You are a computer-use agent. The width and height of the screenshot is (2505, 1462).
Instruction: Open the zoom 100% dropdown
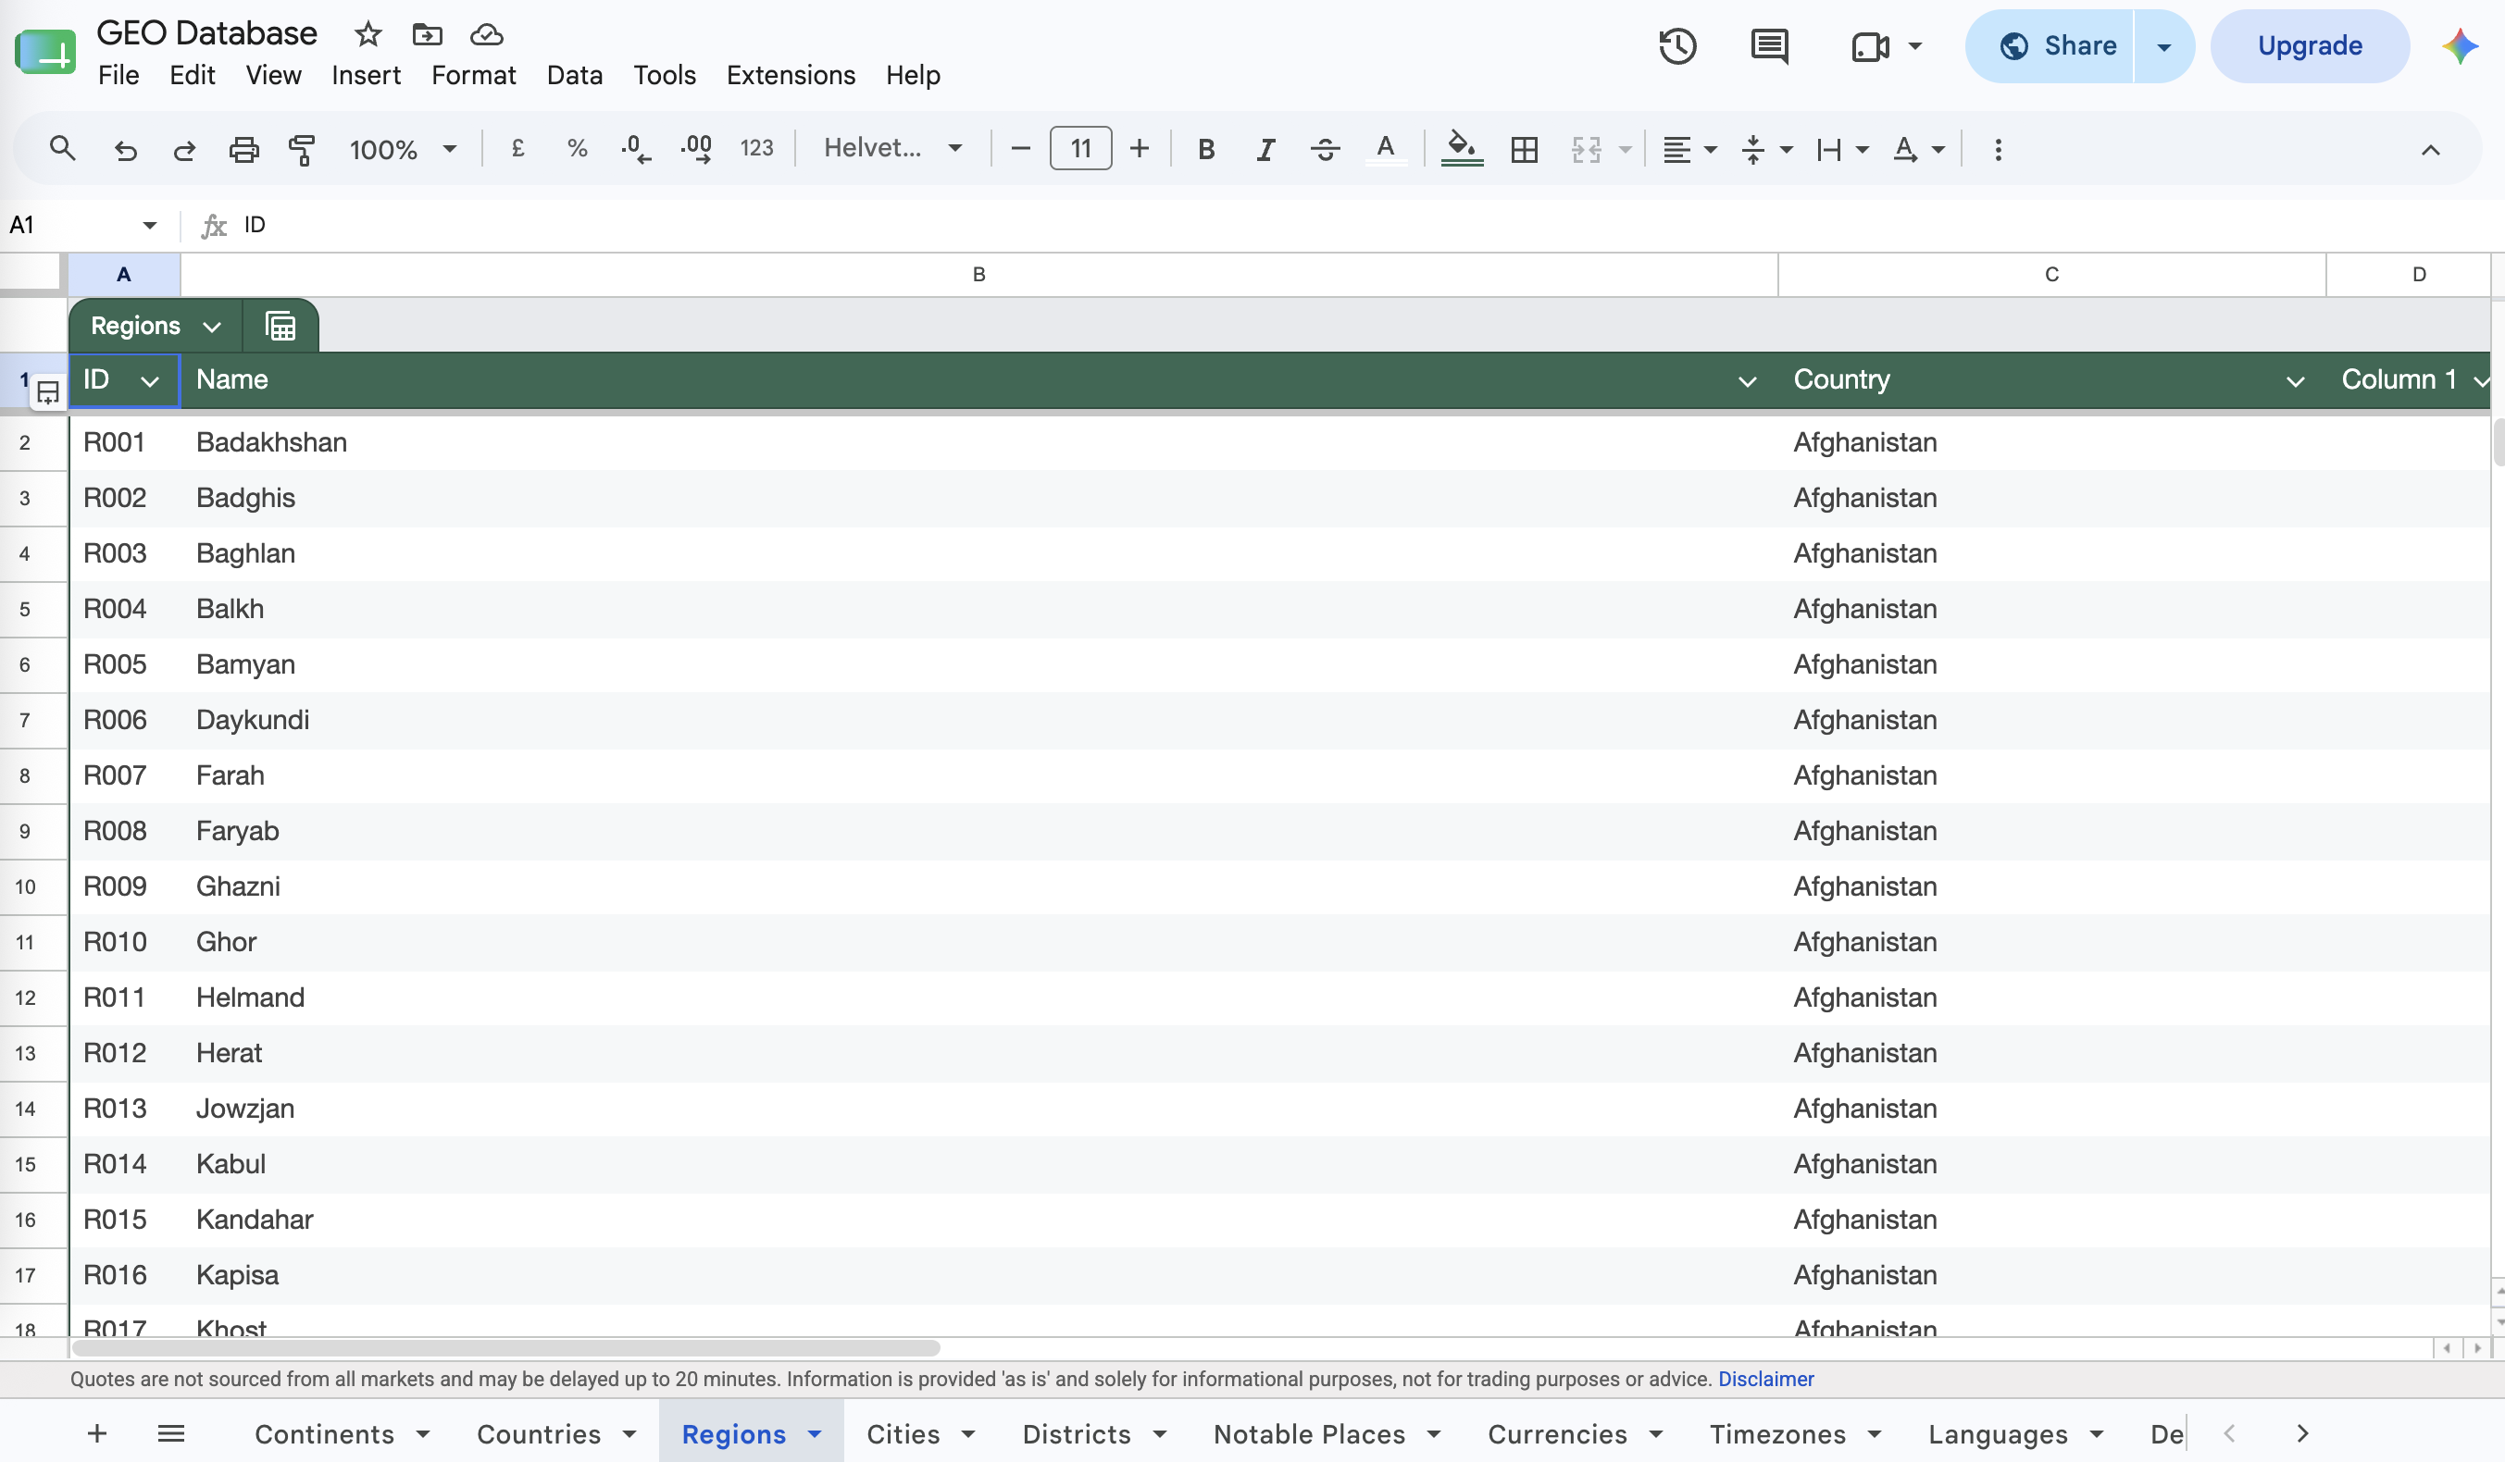pos(403,149)
